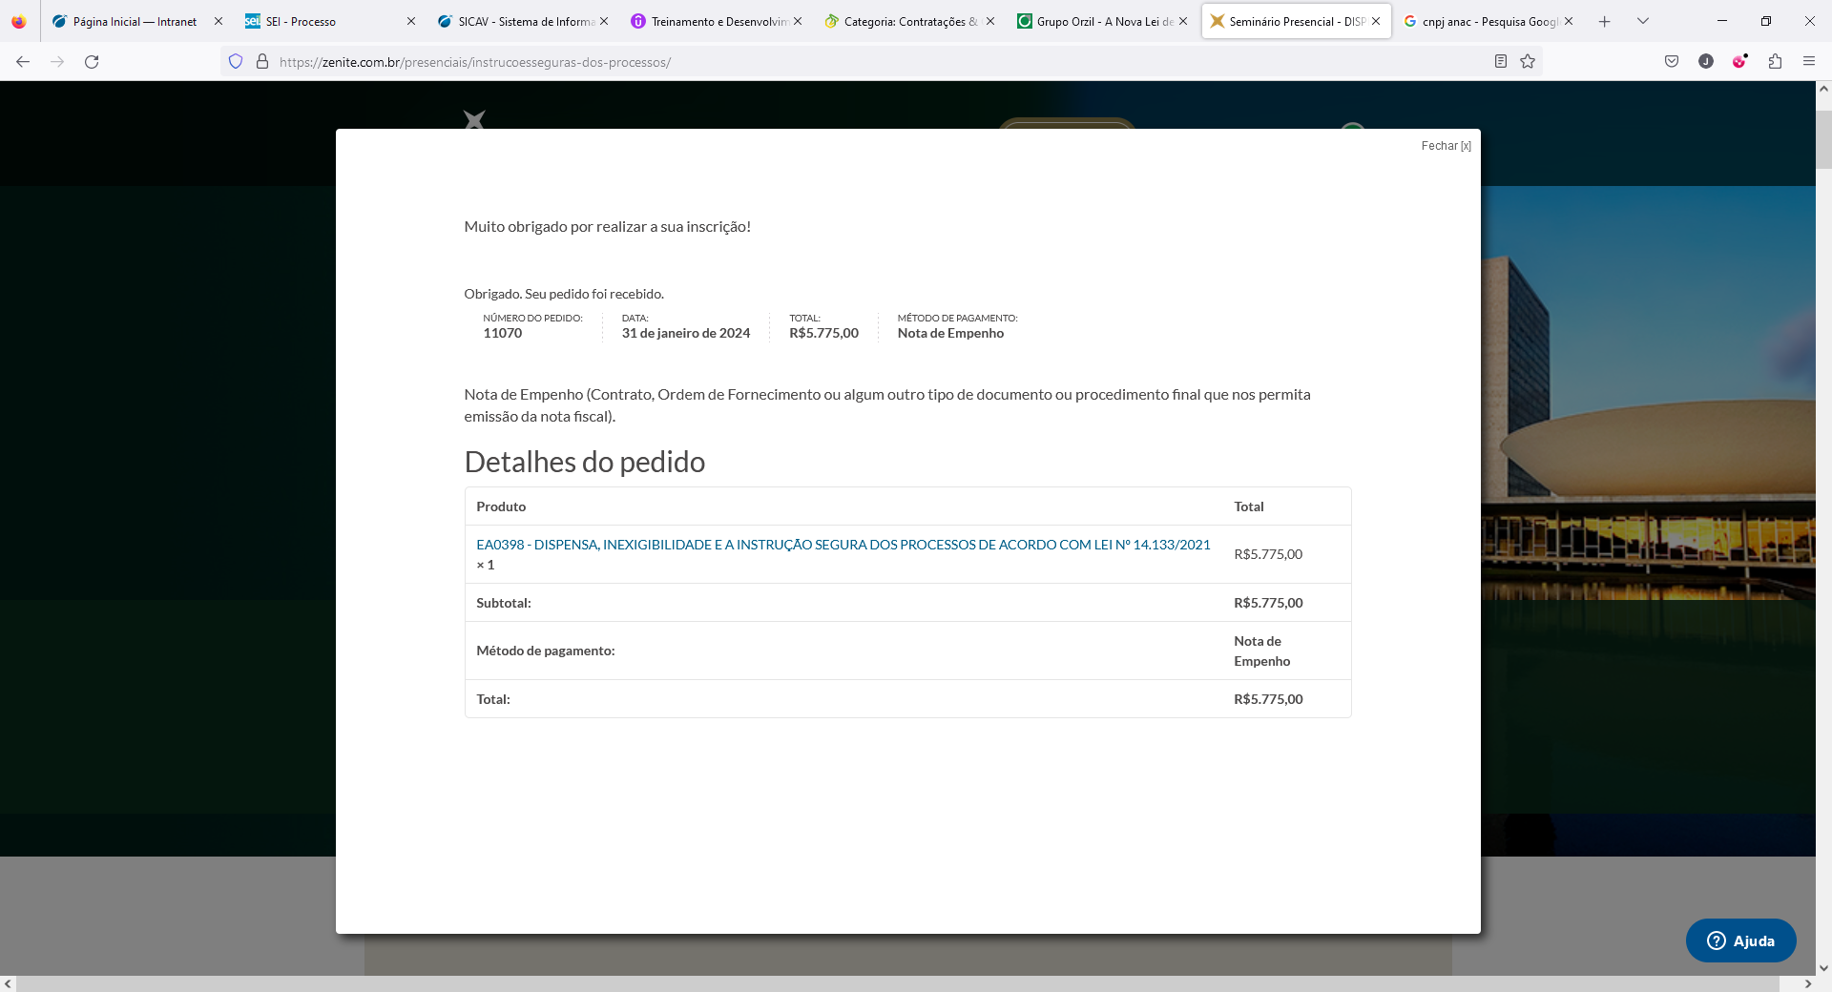Click the vertical scrollbar down arrow
This screenshot has height=992, width=1832.
1823,967
